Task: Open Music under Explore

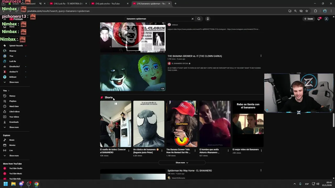Action: (12, 140)
